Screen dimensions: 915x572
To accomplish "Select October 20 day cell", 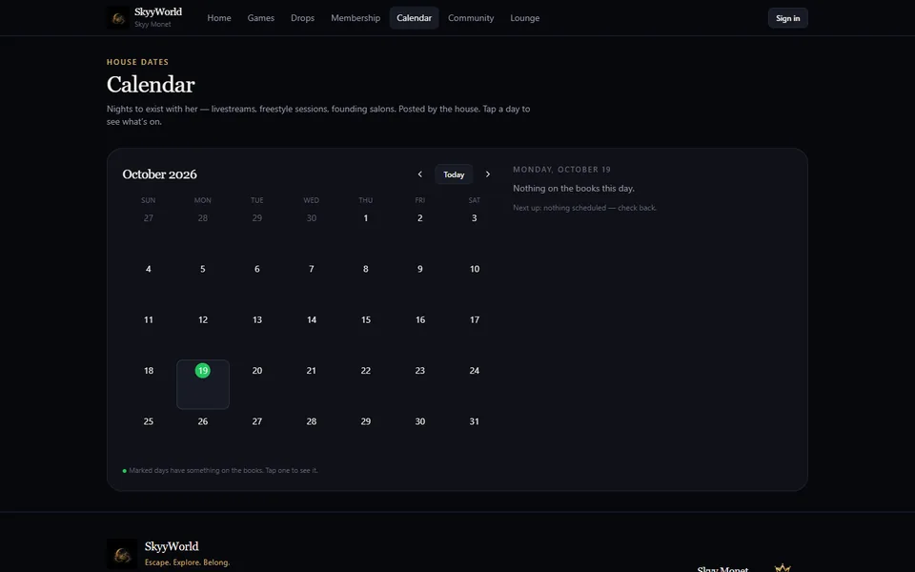I will click(x=256, y=384).
